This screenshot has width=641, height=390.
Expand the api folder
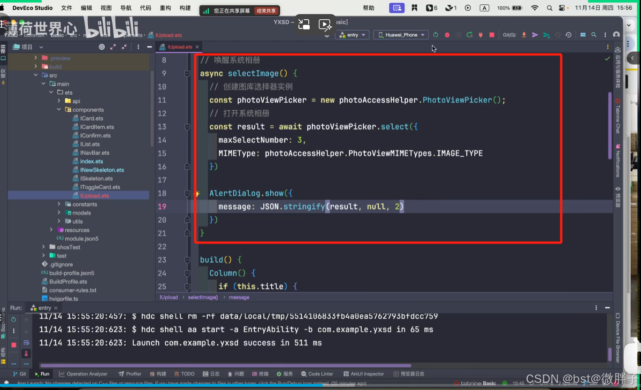[x=59, y=101]
